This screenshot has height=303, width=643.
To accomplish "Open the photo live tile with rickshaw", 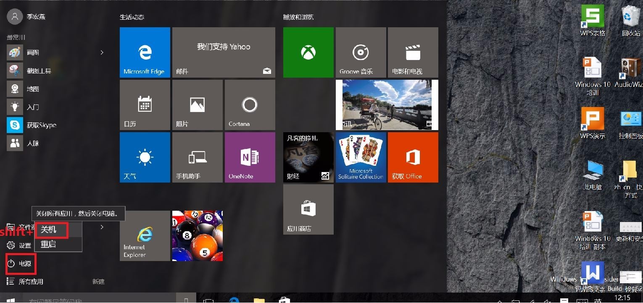I will point(387,105).
